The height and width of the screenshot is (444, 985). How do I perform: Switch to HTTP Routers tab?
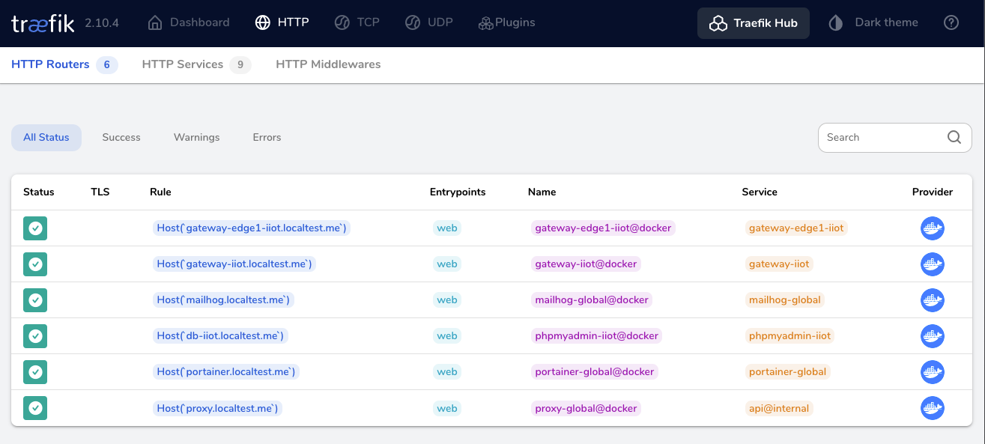coord(64,64)
